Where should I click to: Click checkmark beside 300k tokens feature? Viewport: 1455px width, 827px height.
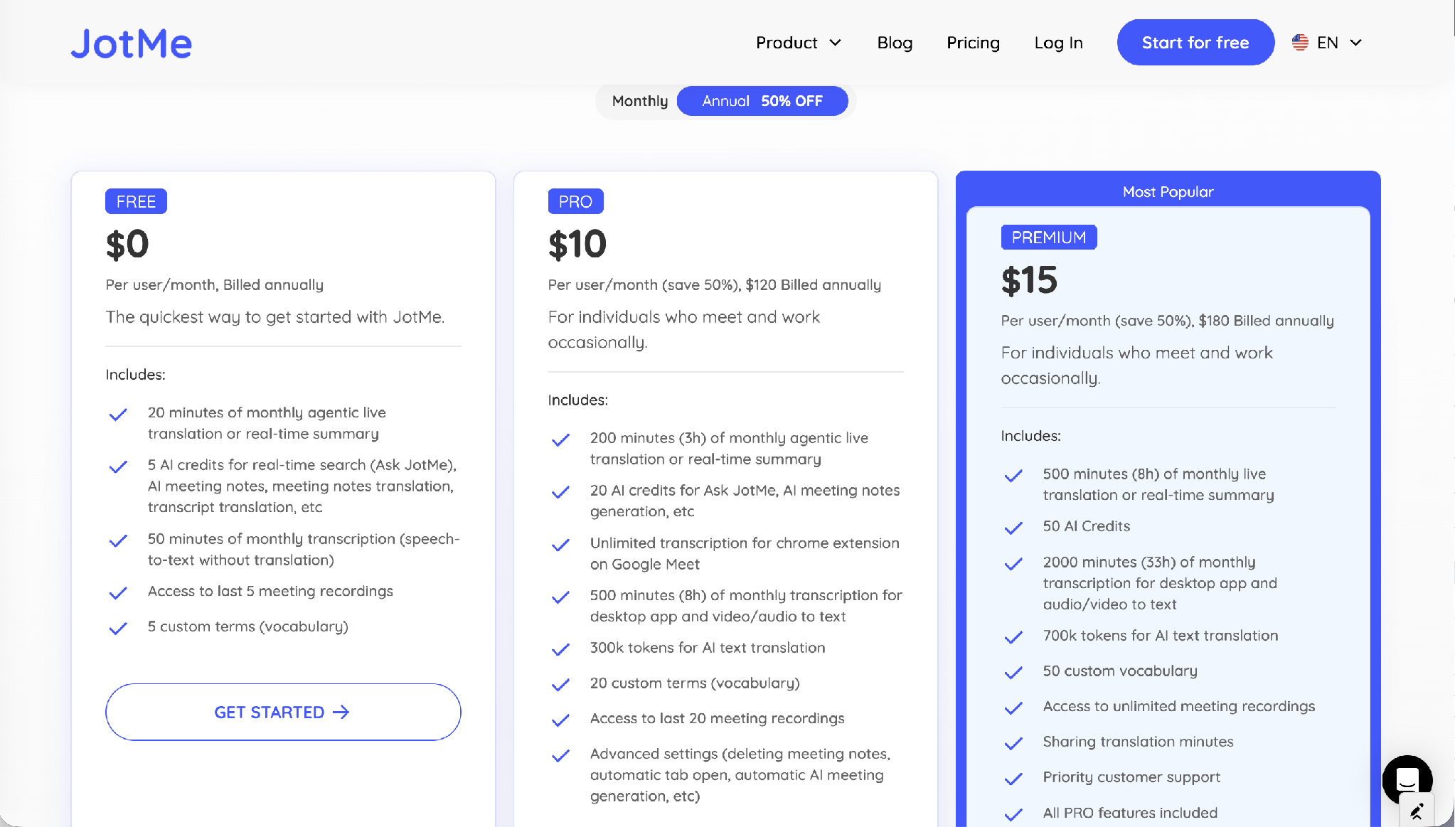click(560, 650)
